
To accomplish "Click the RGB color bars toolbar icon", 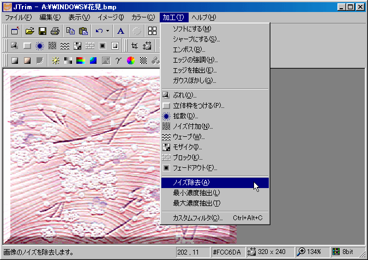I will 81,61.
